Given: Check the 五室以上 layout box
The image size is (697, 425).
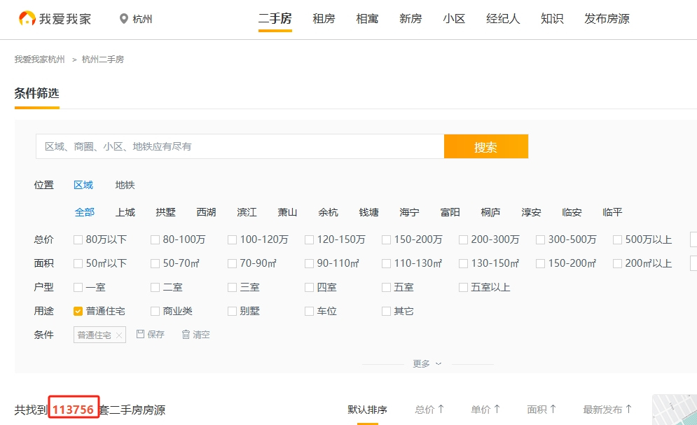Looking at the screenshot, I should pos(463,287).
